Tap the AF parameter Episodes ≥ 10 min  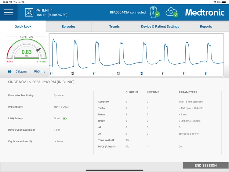[x=189, y=134]
